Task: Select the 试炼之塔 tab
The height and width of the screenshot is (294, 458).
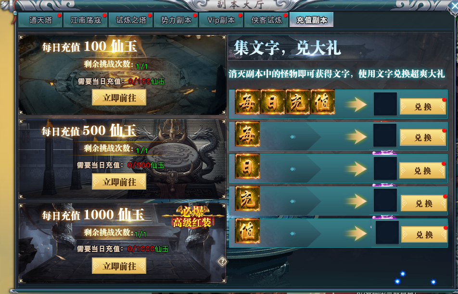Action: click(x=131, y=20)
